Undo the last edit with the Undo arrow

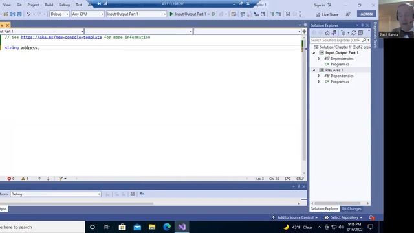(28, 14)
